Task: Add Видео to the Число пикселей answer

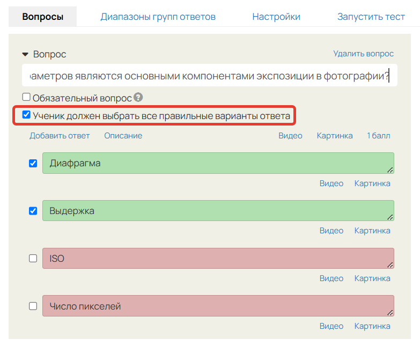Action: click(331, 326)
